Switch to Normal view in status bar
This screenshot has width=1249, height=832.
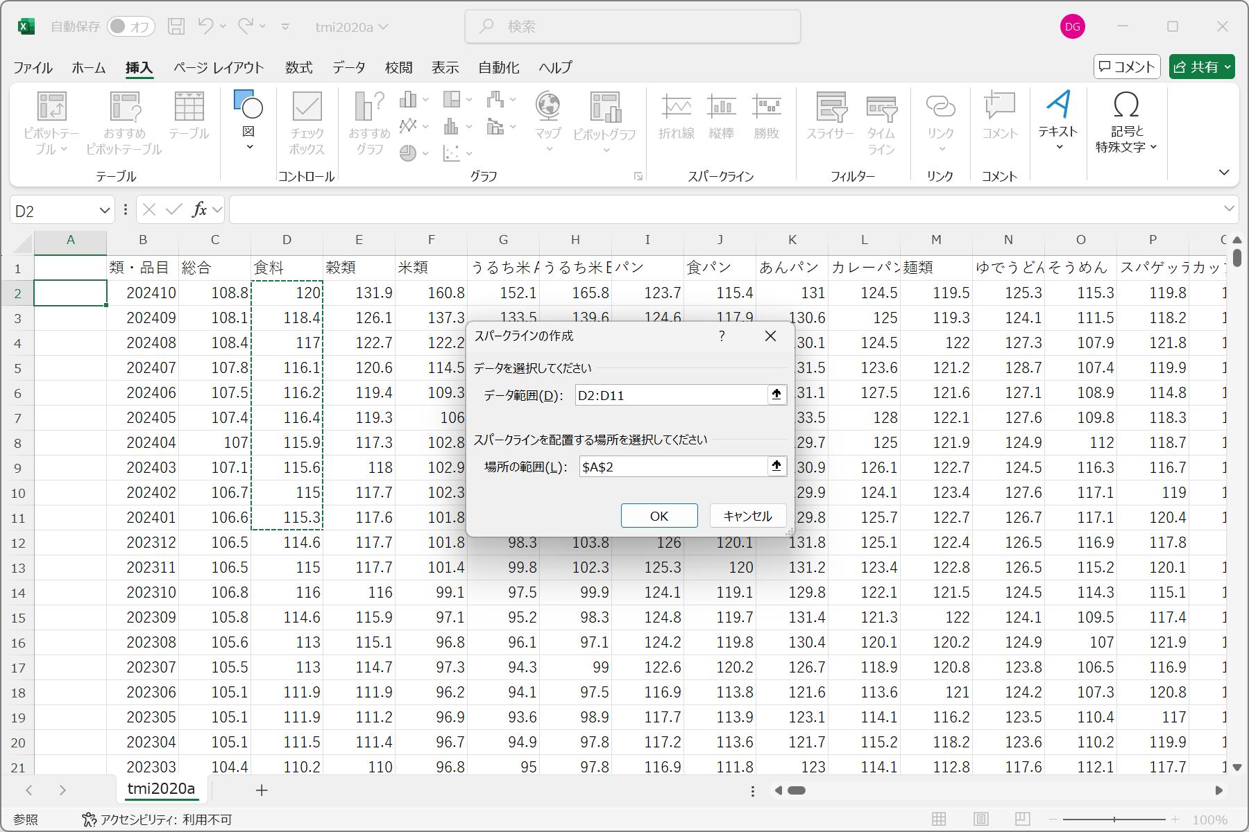click(x=939, y=820)
